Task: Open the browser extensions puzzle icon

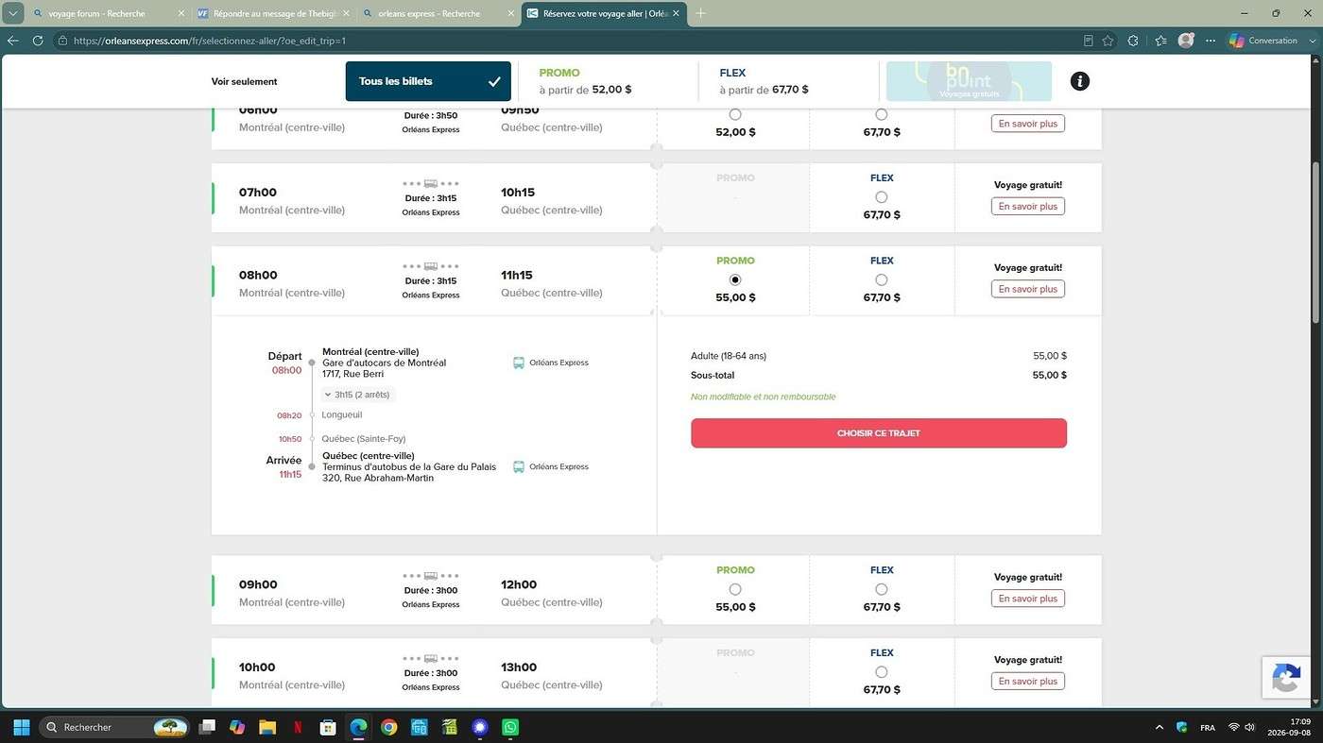Action: click(x=1133, y=41)
